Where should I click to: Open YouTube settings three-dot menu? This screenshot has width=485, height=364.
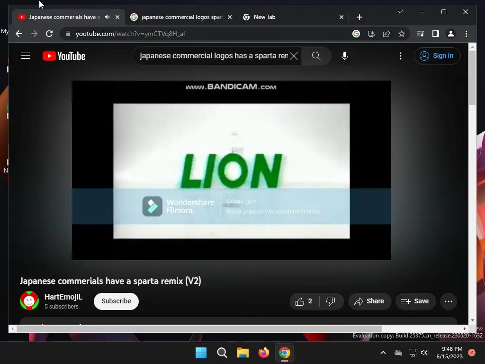point(401,56)
